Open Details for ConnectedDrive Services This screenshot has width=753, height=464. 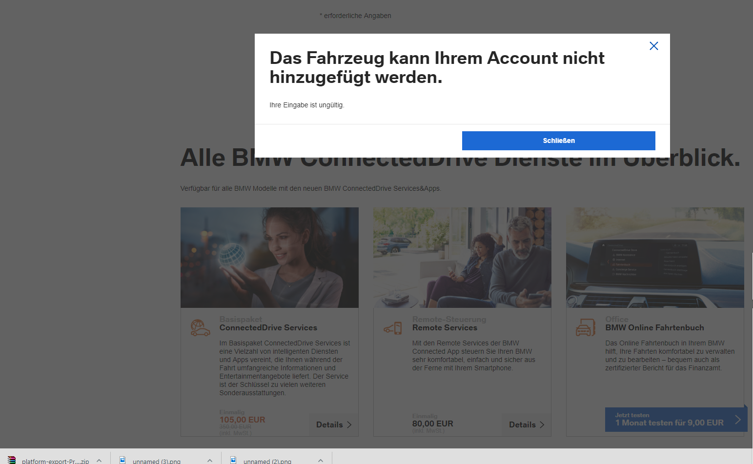tap(334, 424)
